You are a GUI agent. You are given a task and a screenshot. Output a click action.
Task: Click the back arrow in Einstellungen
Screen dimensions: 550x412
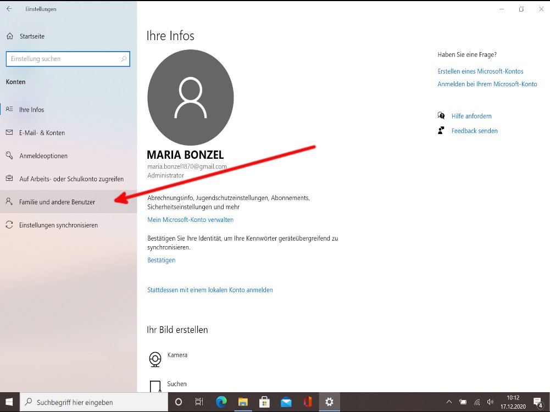[9, 9]
